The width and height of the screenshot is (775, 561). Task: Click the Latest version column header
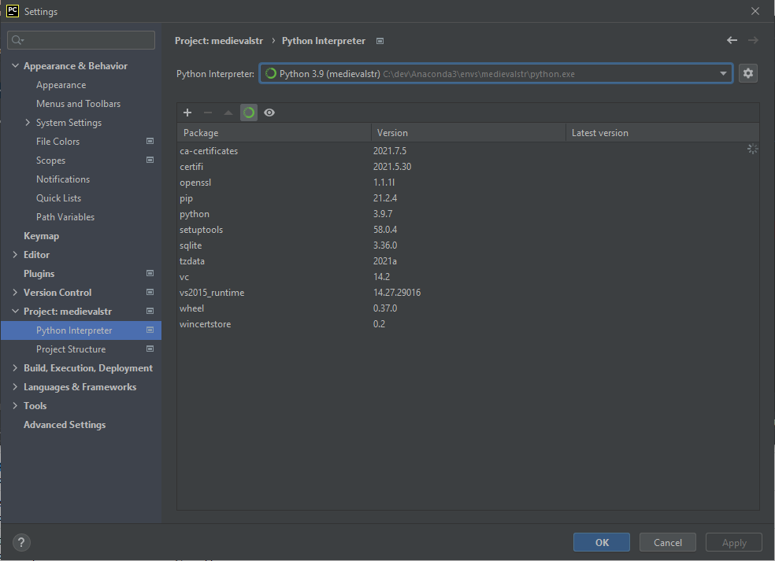[662, 133]
